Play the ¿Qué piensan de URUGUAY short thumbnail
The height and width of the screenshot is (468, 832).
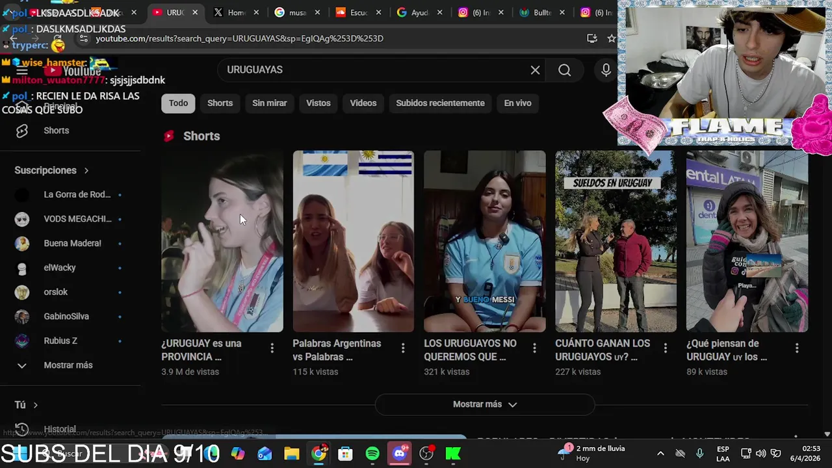[747, 241]
